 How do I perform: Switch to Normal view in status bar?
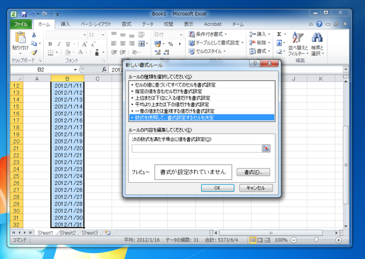pos(253,240)
